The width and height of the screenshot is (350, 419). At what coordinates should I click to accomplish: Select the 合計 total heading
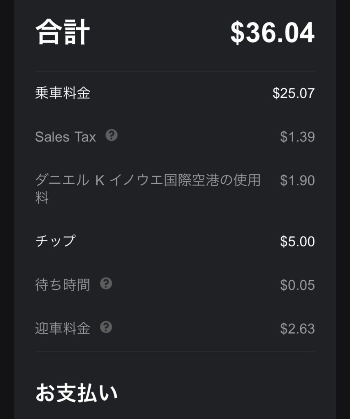click(62, 33)
